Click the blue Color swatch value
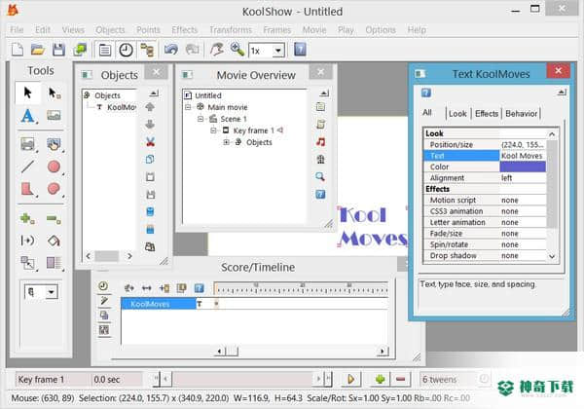The image size is (584, 409). click(523, 167)
